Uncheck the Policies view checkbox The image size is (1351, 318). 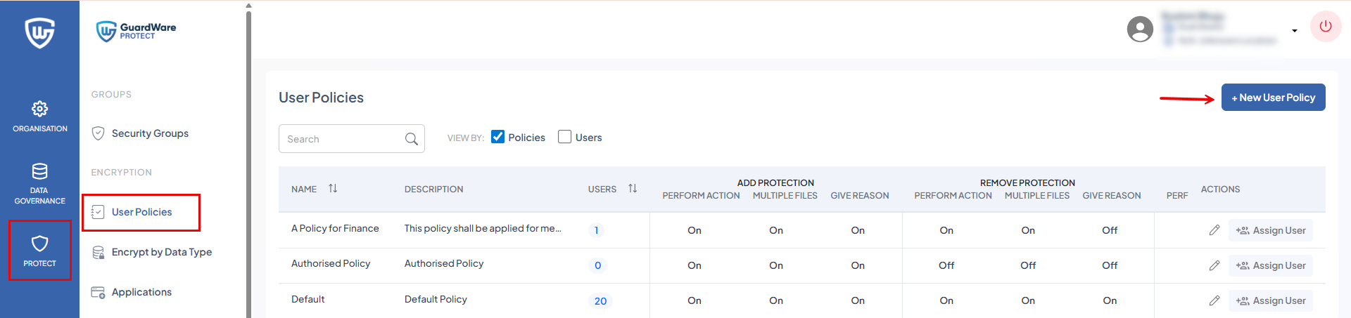coord(497,137)
